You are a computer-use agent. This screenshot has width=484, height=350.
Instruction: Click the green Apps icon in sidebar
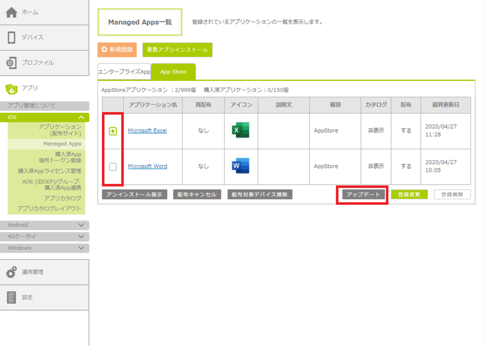12,88
